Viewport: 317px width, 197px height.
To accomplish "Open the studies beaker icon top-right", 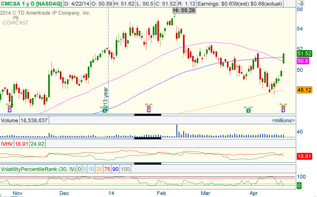I will coord(301,3).
